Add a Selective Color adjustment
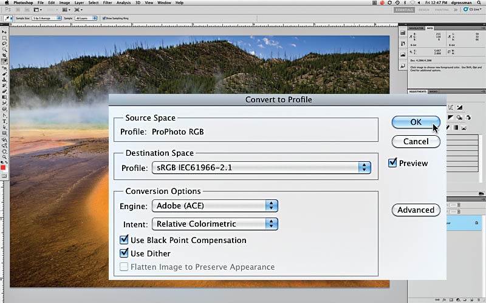Viewport: 486px width, 303px height. [464, 127]
